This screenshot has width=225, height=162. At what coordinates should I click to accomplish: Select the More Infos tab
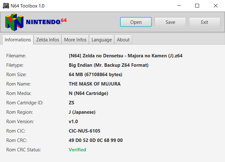[x=75, y=39]
